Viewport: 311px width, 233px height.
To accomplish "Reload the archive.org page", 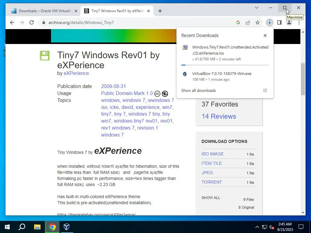I will point(32,22).
